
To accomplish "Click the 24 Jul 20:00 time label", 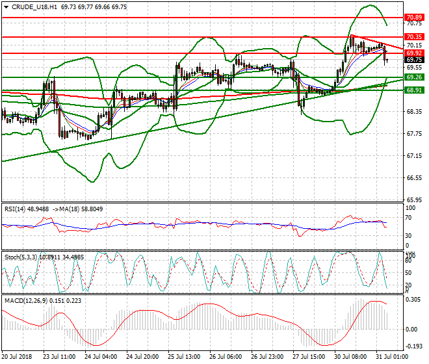I will 142,357.
